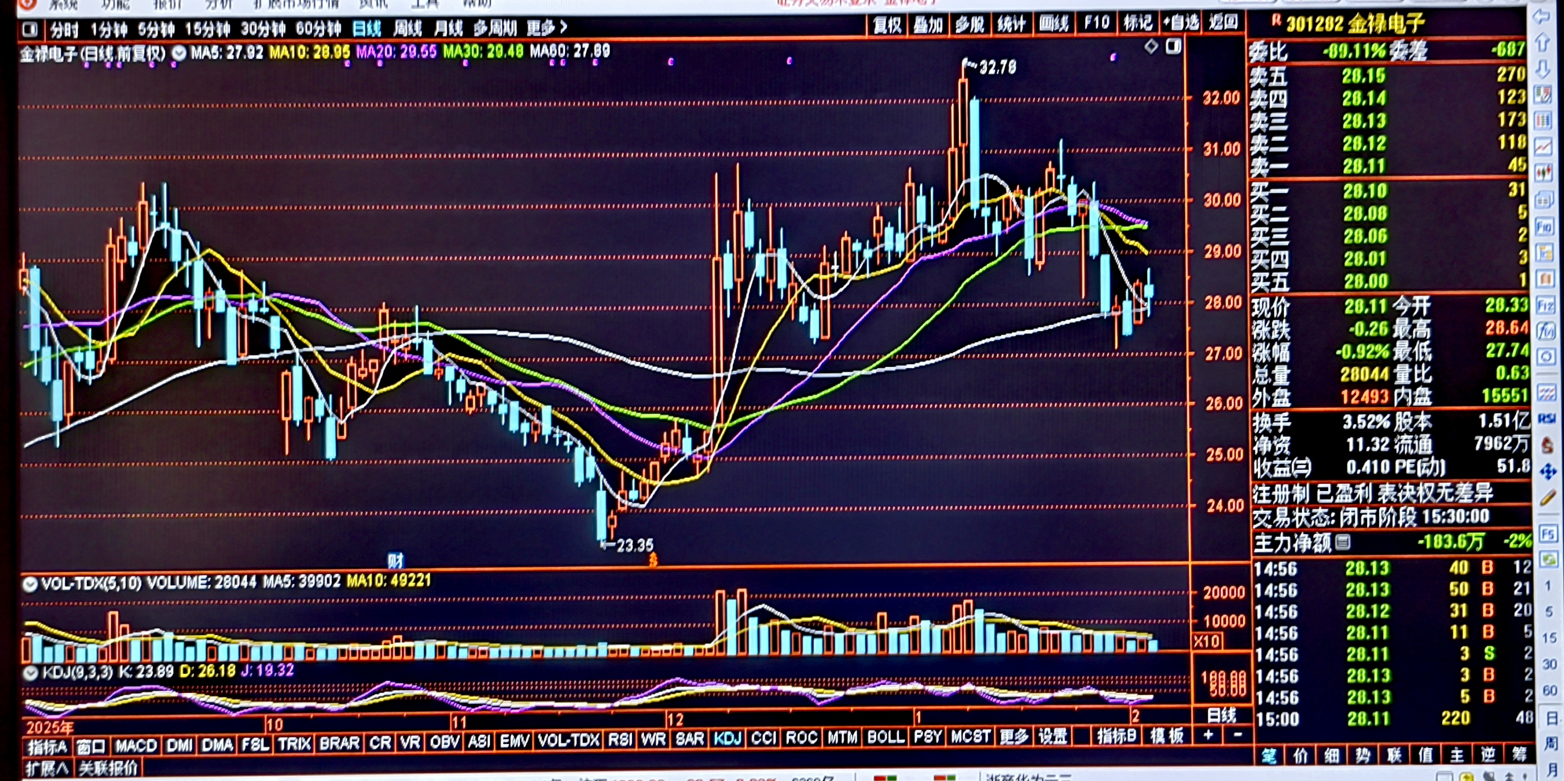
Task: Add the stock with the +自选 button
Action: click(x=1180, y=23)
